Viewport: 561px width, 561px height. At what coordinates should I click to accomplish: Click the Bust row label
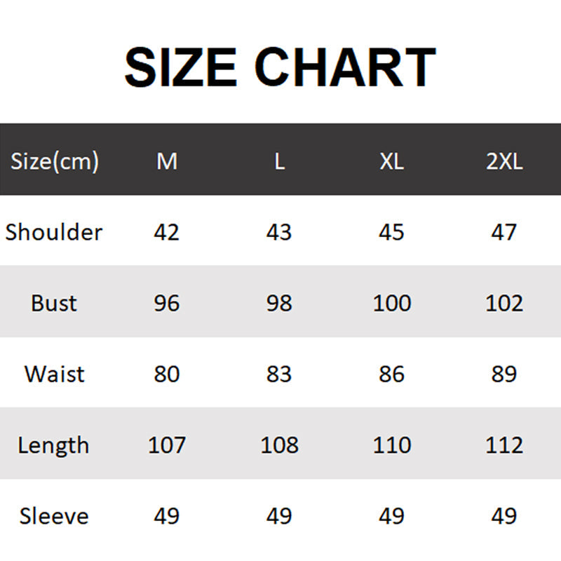click(54, 303)
